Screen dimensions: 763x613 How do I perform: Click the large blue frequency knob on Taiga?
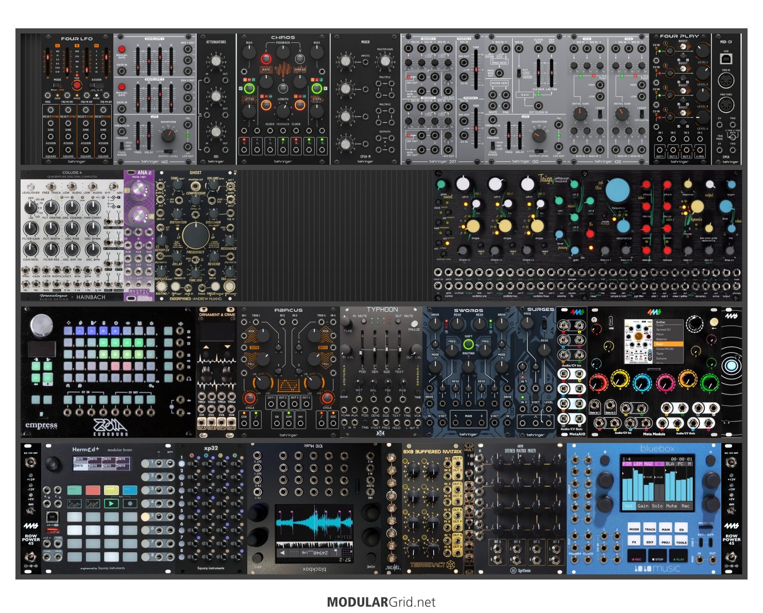pyautogui.click(x=617, y=190)
